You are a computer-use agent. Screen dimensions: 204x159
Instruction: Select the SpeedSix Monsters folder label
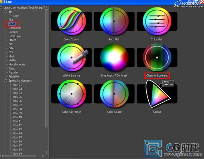point(20,81)
